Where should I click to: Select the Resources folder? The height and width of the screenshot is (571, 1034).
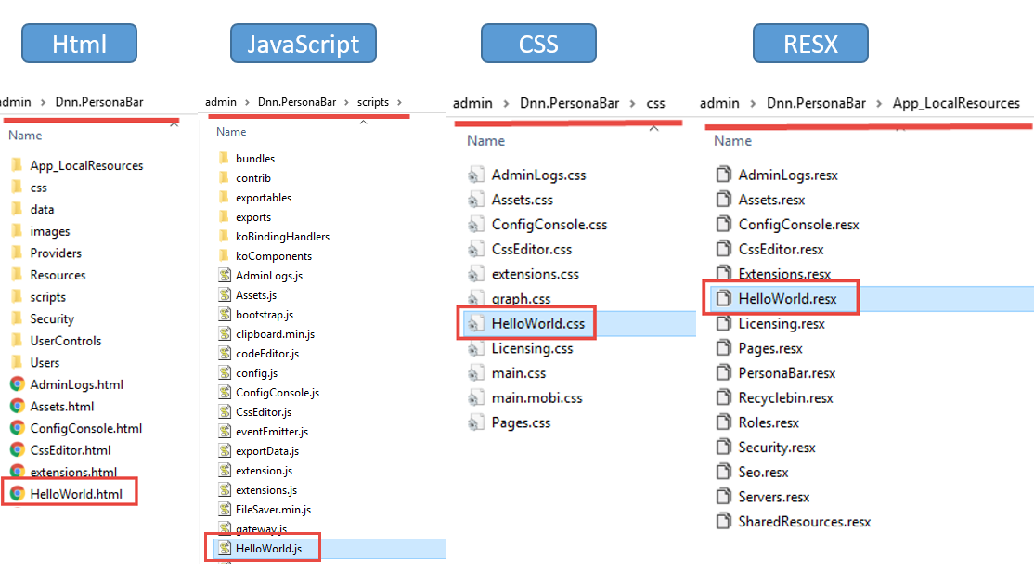(x=58, y=275)
